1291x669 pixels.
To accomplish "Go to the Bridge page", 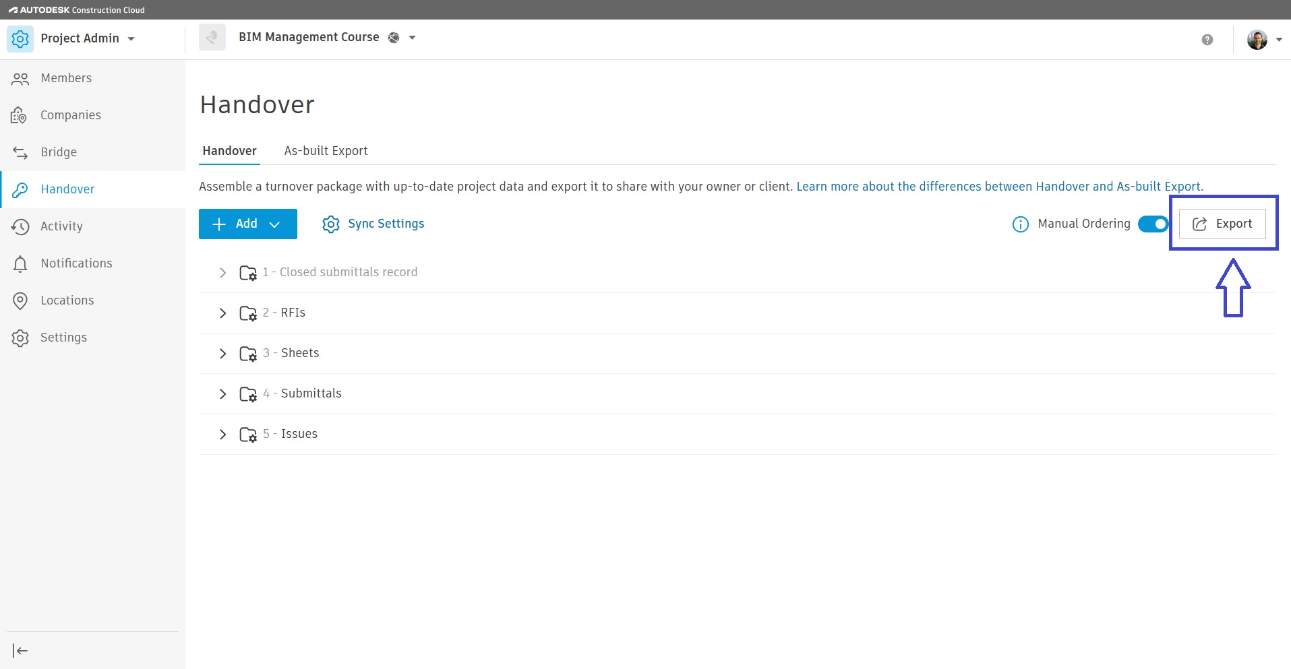I will (x=58, y=152).
